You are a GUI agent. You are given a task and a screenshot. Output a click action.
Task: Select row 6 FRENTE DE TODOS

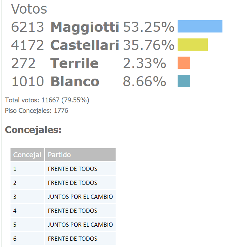pyautogui.click(x=63, y=239)
